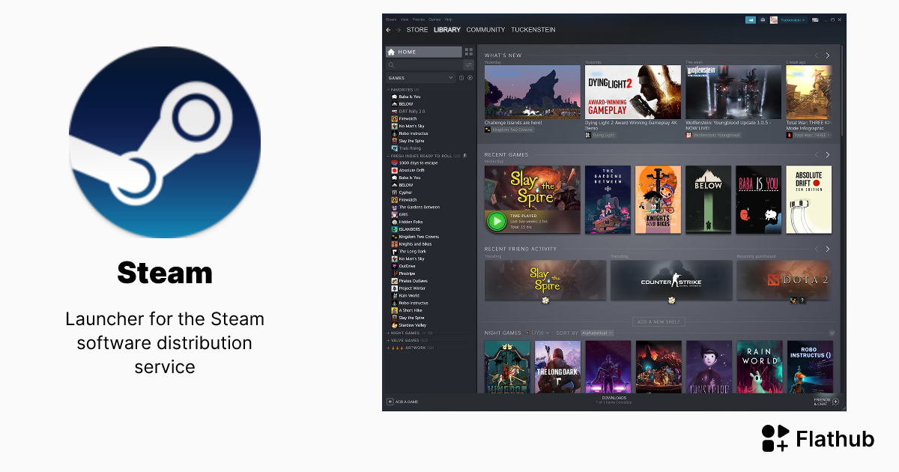Collapse the FAVORITES section

click(388, 88)
